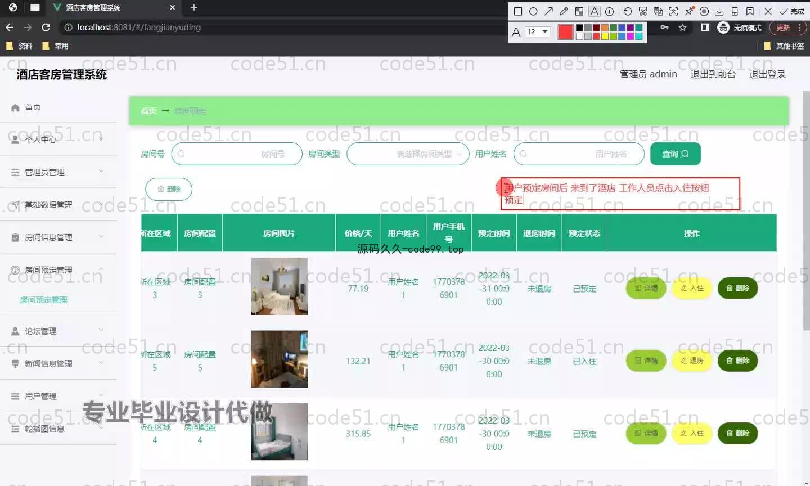Cancel the screenshot with the X icon

coord(768,11)
